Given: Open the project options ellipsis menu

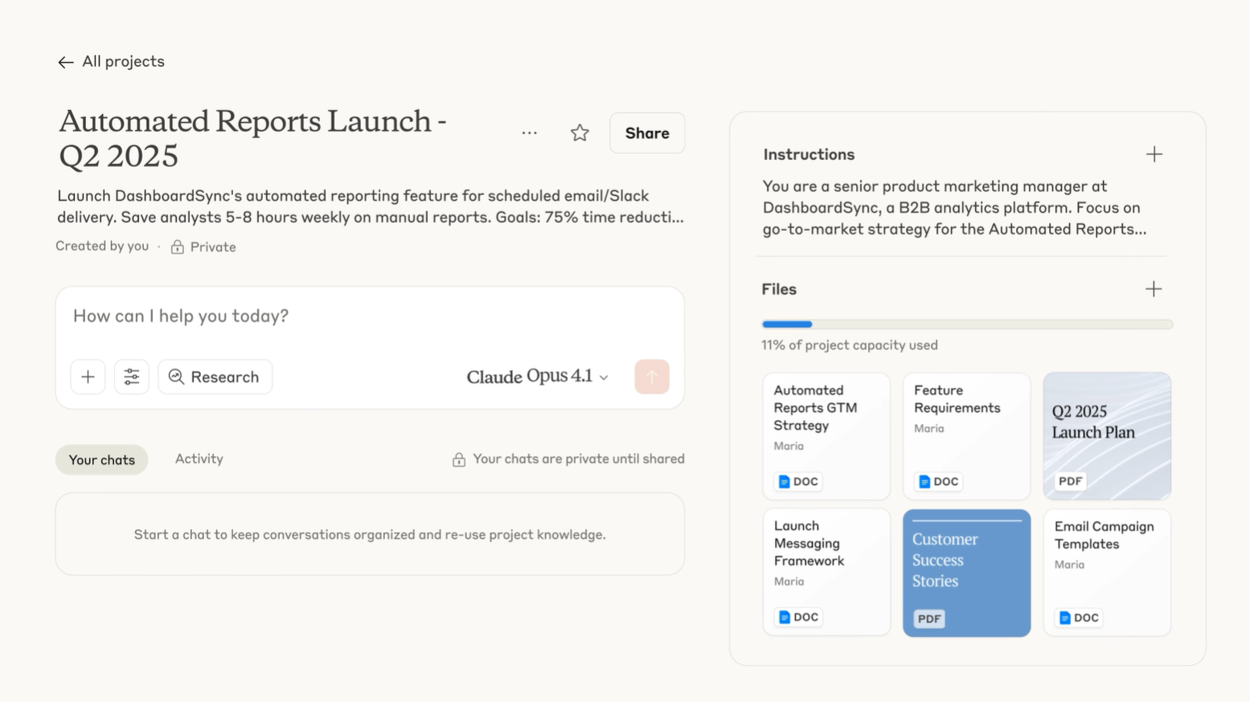Looking at the screenshot, I should click(529, 133).
